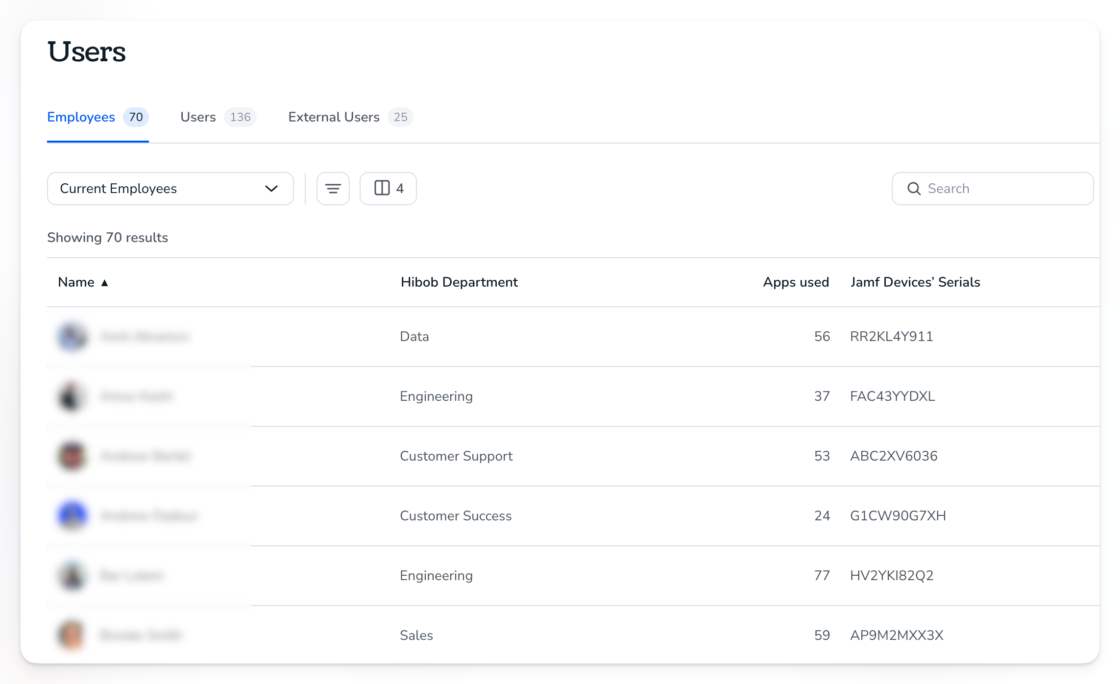Switch to the Employees tab
1120x684 pixels.
[97, 117]
